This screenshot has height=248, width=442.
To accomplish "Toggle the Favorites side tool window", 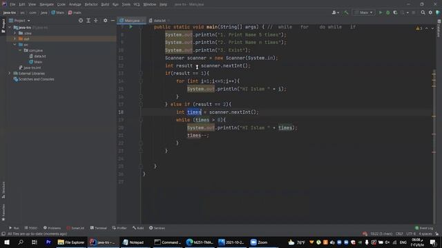I will (3, 212).
